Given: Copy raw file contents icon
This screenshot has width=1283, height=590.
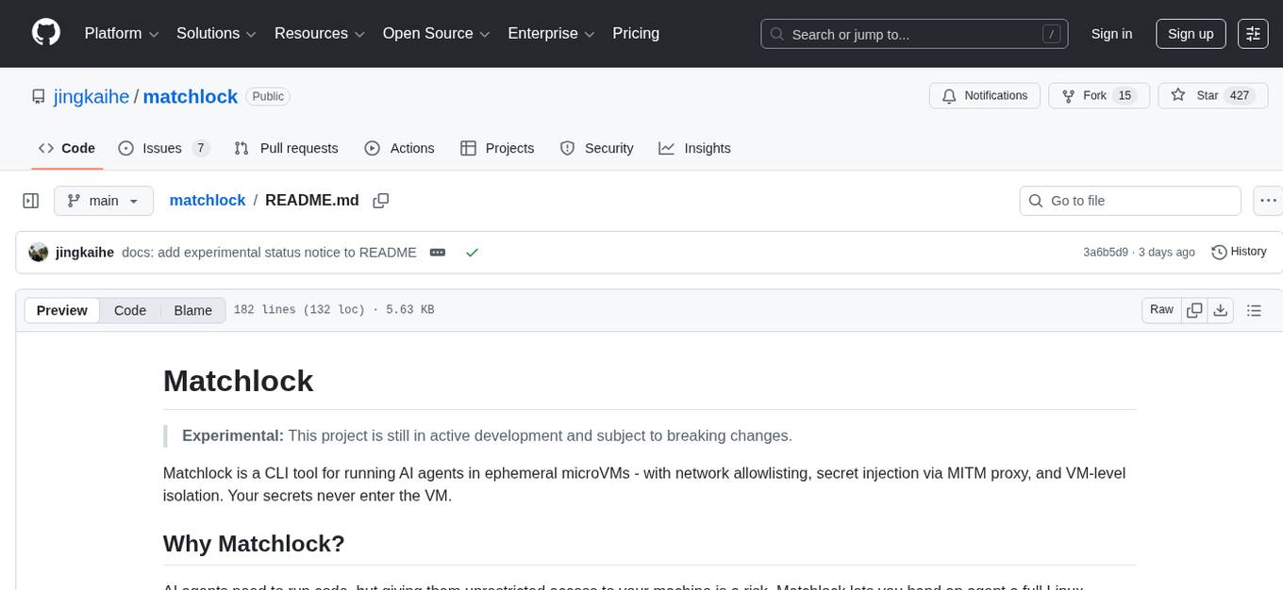Looking at the screenshot, I should point(1194,310).
